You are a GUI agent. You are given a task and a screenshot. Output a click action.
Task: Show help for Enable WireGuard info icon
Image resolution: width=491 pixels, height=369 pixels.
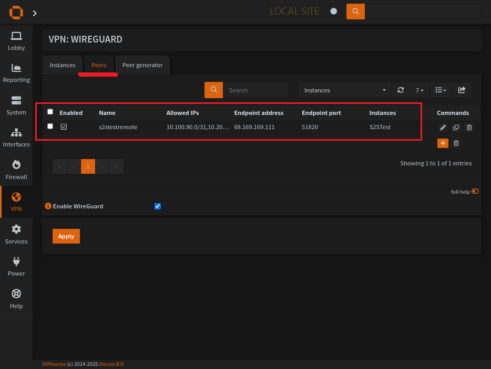tap(48, 206)
